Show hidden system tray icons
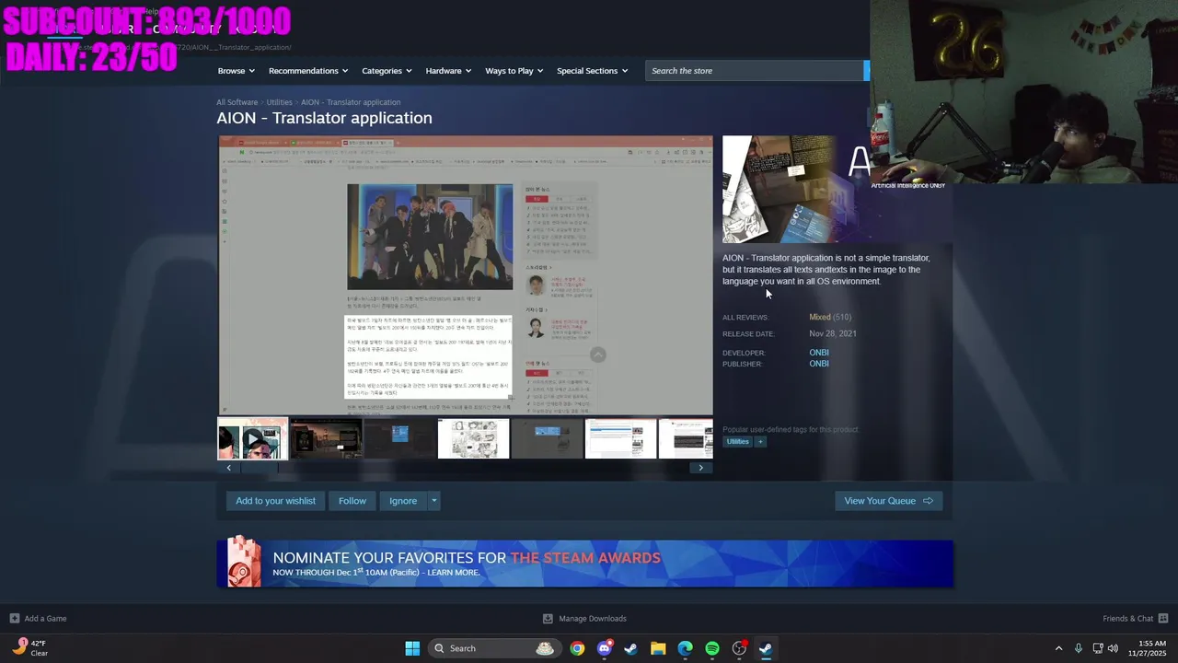The width and height of the screenshot is (1178, 663). click(1058, 648)
